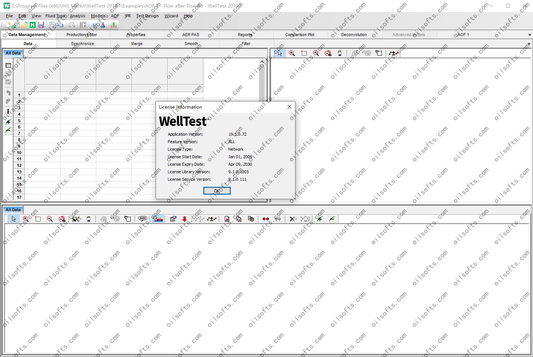
Task: Click the Expiry Date value 'Apr 09, 2030'
Action: tap(240, 164)
